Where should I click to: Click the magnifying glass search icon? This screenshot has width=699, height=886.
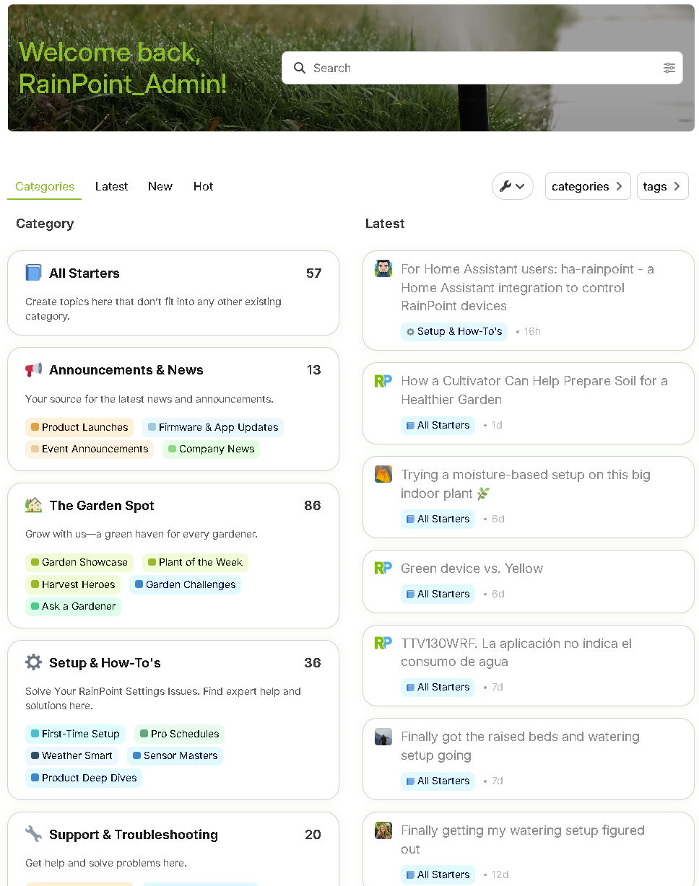[300, 68]
